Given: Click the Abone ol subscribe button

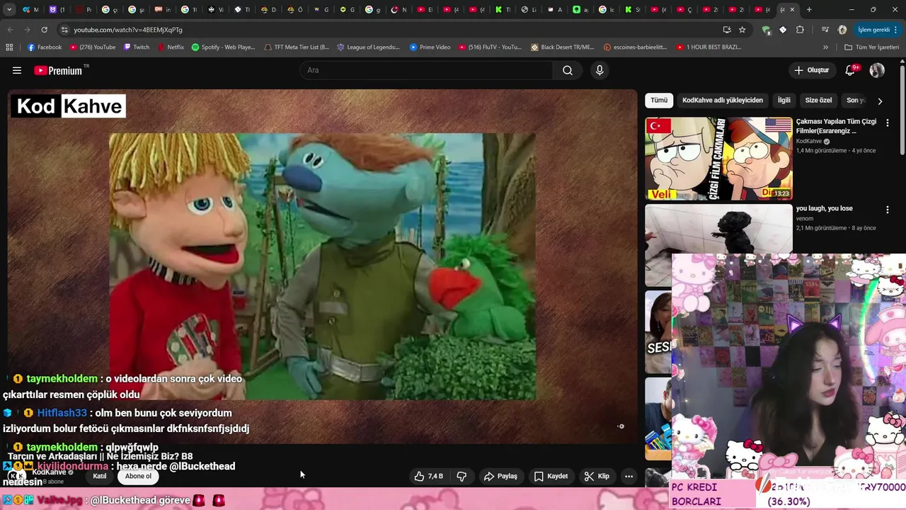Looking at the screenshot, I should pyautogui.click(x=138, y=476).
